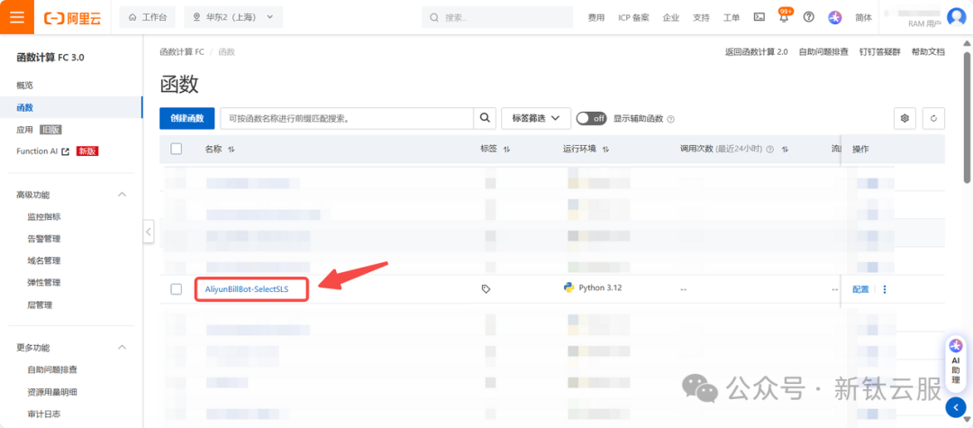Viewport: 973px width, 428px height.
Task: Open 域名管理 in sidebar
Action: pos(44,260)
